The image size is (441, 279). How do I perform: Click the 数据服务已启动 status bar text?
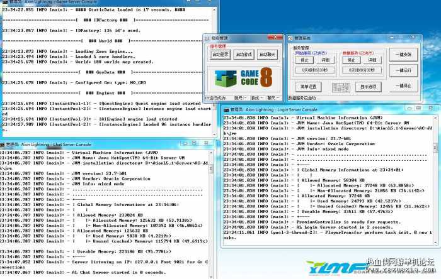point(302,98)
